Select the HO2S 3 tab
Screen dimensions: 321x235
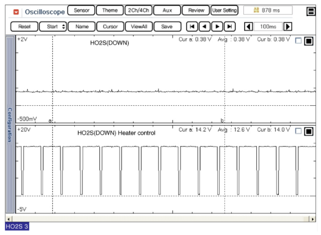click(x=17, y=226)
